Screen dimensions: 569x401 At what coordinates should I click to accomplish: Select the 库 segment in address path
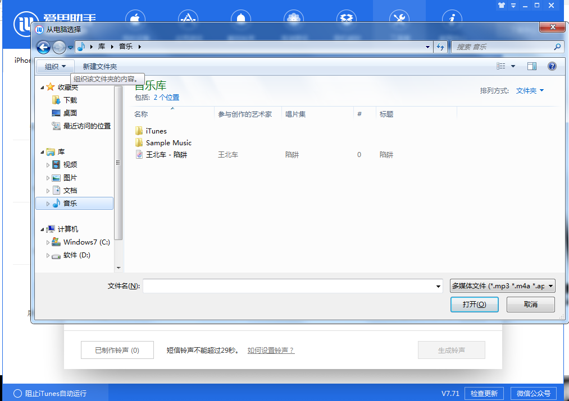pyautogui.click(x=102, y=47)
